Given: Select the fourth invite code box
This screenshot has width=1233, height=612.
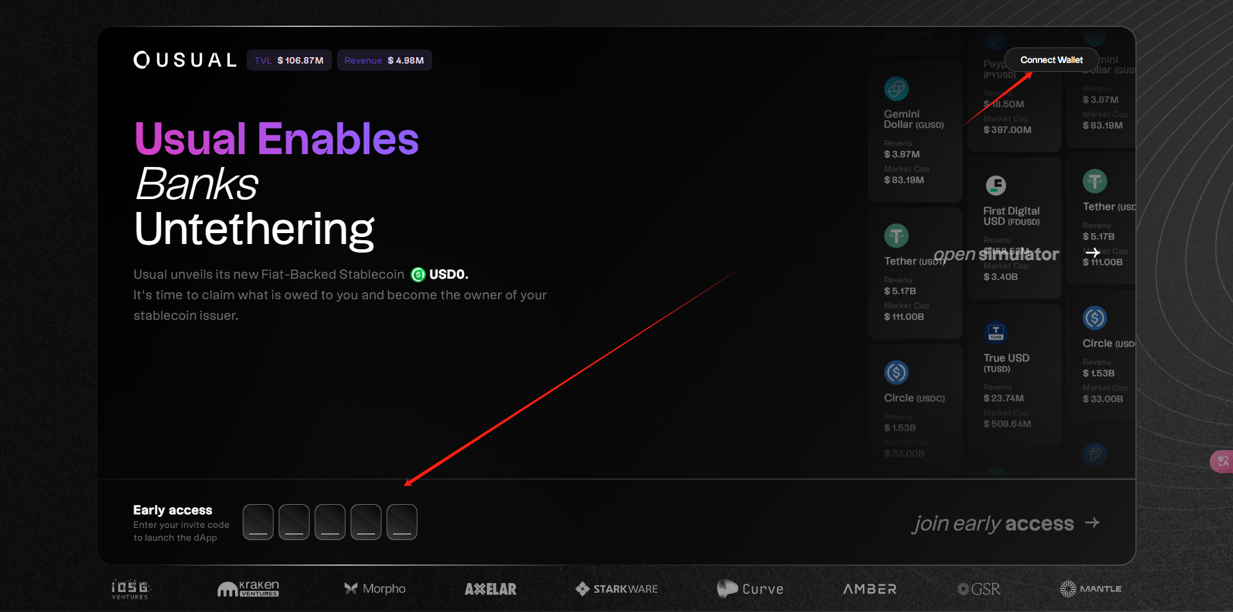Looking at the screenshot, I should (366, 522).
